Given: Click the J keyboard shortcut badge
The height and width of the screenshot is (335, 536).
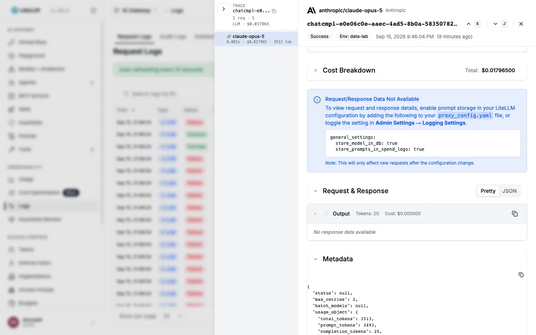Looking at the screenshot, I should pos(504,24).
